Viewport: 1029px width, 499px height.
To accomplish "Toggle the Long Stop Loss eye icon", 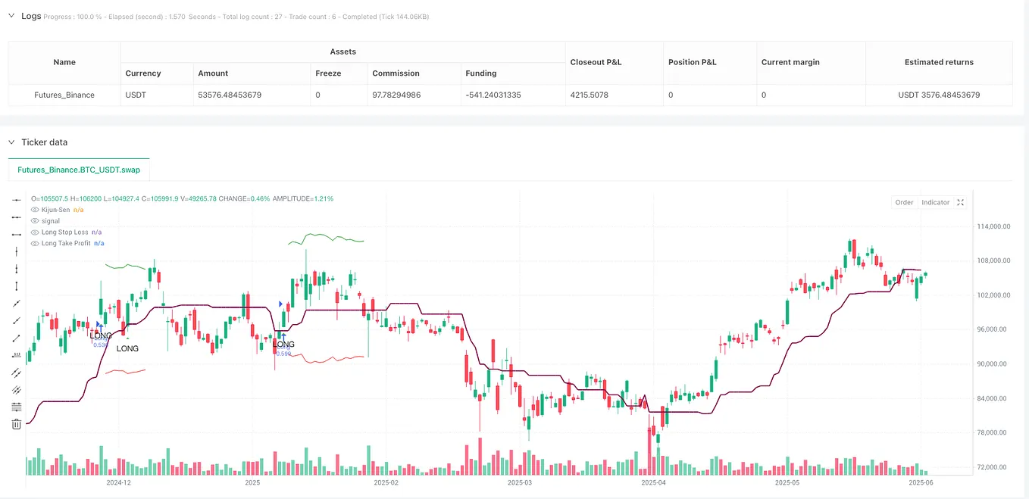I will [x=34, y=232].
